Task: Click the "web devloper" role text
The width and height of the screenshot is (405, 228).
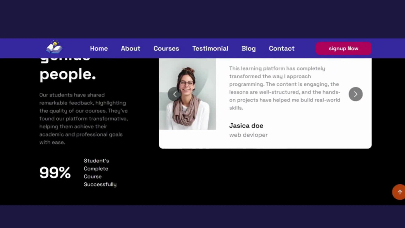Action: coord(249,135)
